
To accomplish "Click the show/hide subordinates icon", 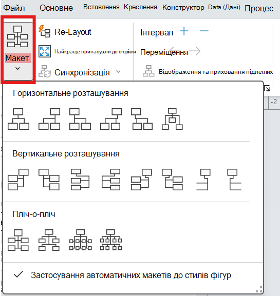I will (x=148, y=71).
